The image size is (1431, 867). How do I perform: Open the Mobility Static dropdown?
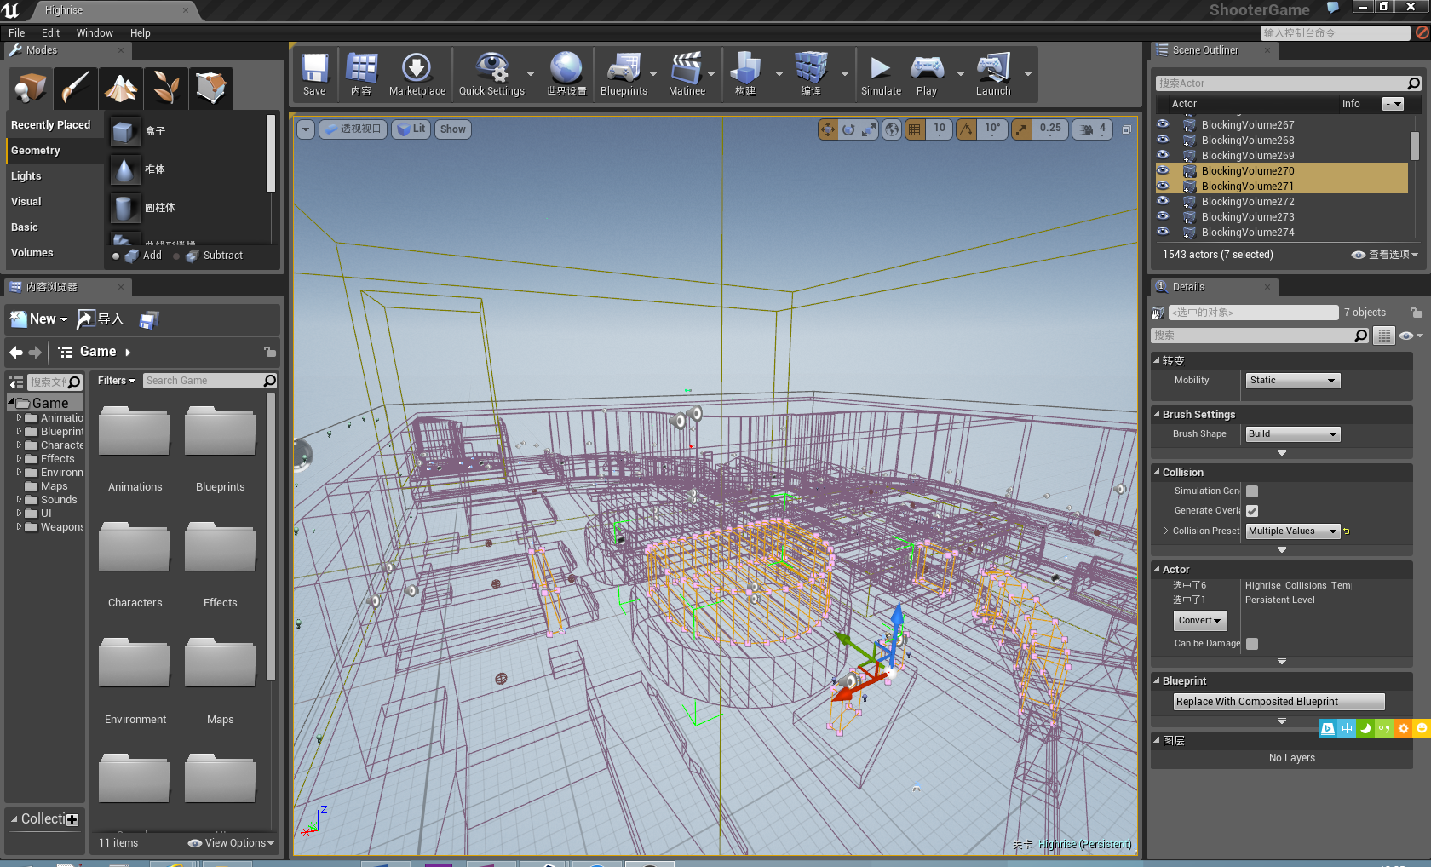1292,381
